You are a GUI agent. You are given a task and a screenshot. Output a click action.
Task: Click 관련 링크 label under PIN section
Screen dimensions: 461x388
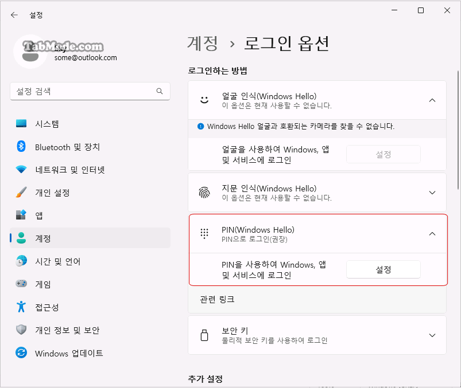point(217,299)
